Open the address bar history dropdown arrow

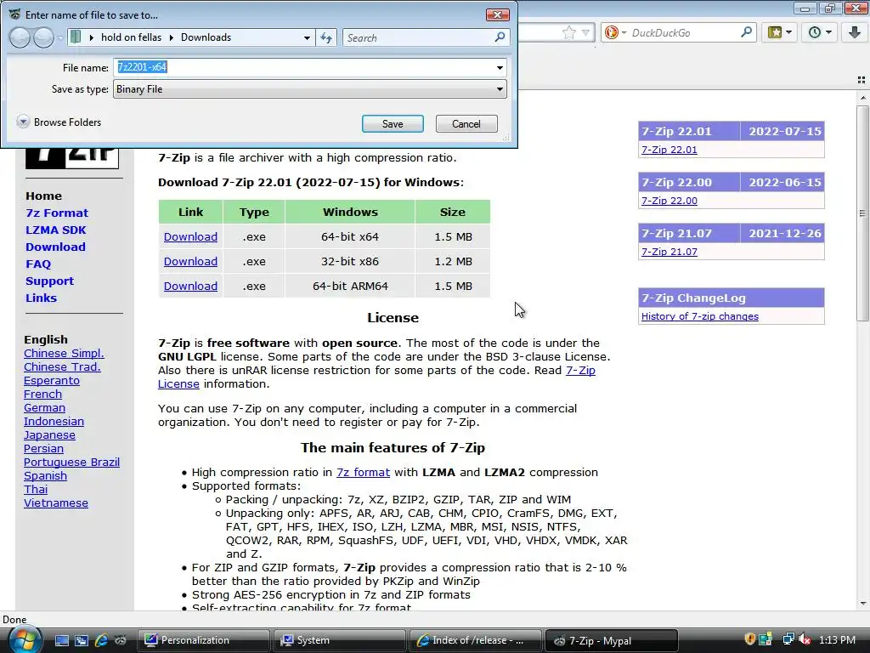click(x=585, y=33)
